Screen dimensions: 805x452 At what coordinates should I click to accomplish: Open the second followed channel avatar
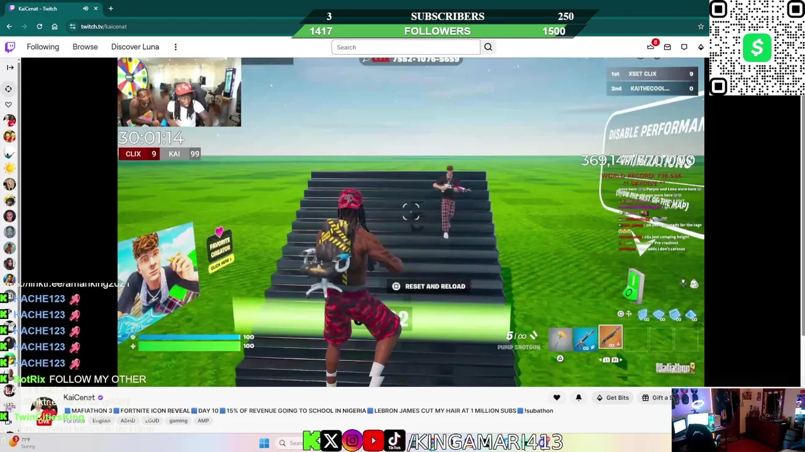tap(9, 136)
